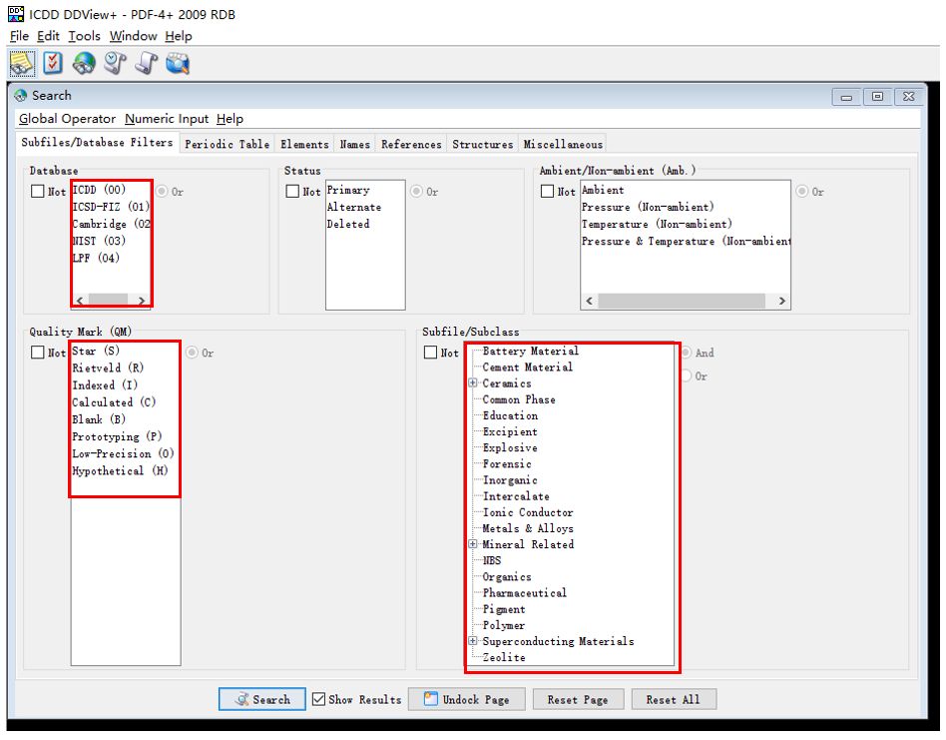Expand the Superconducting Materials node
The width and height of the screenshot is (946, 740).
473,641
